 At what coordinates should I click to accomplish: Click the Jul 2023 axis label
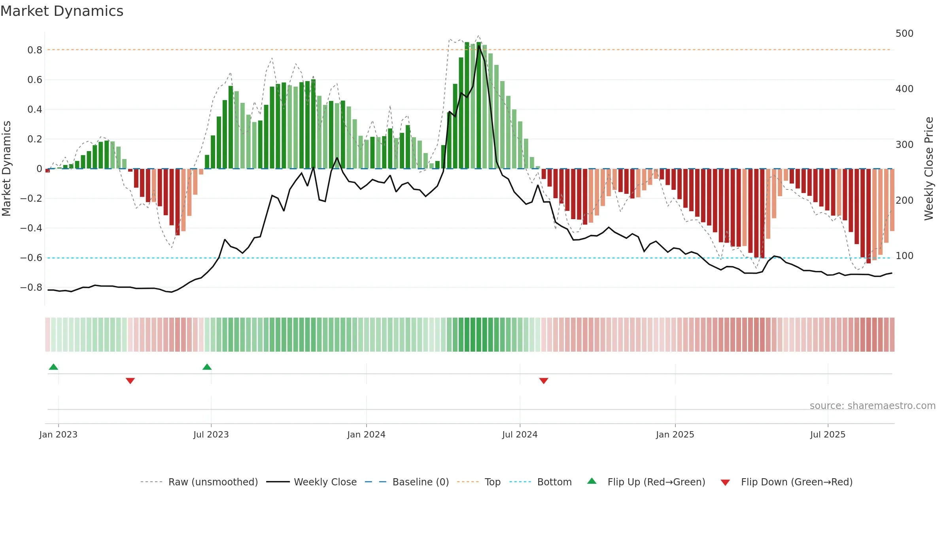click(211, 434)
